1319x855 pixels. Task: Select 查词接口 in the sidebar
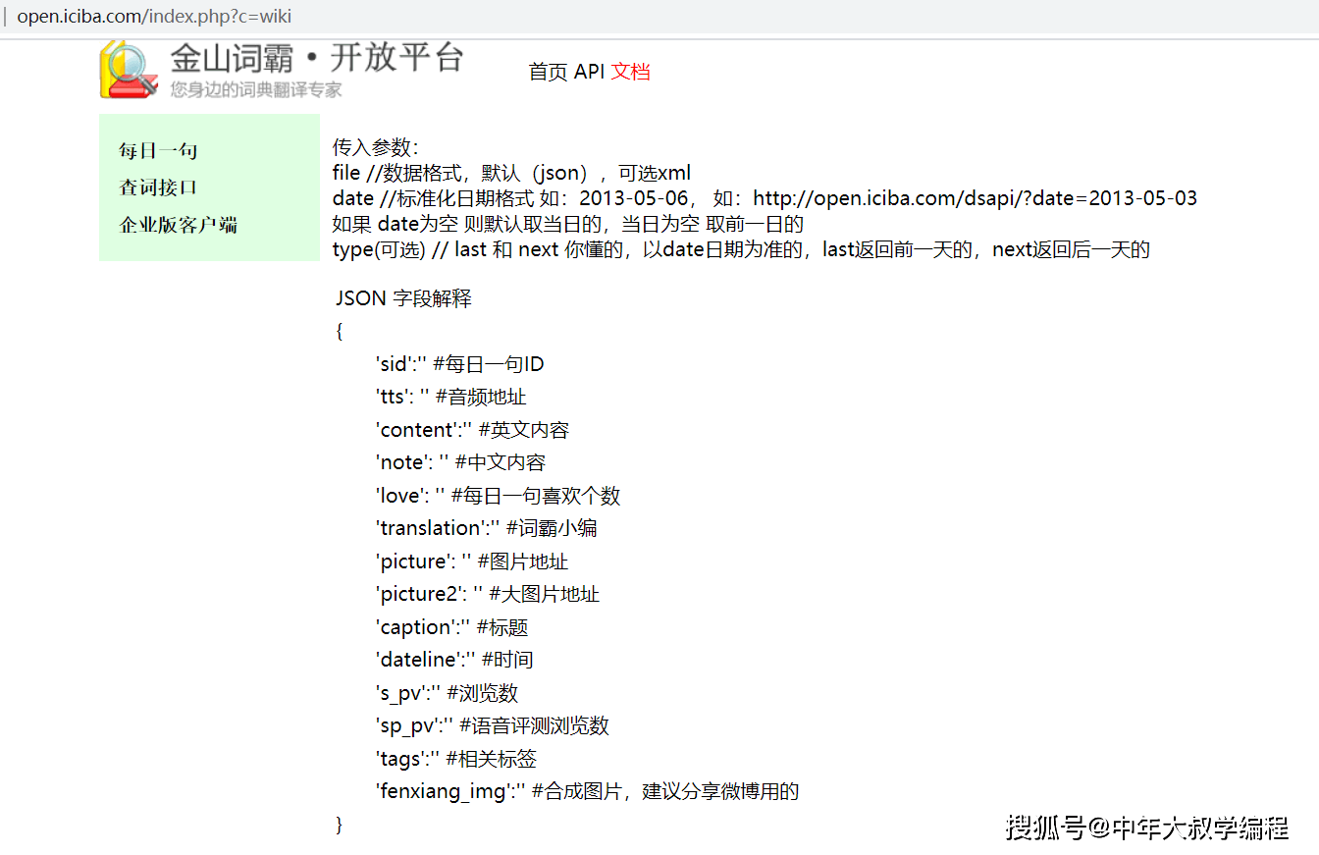pyautogui.click(x=158, y=187)
